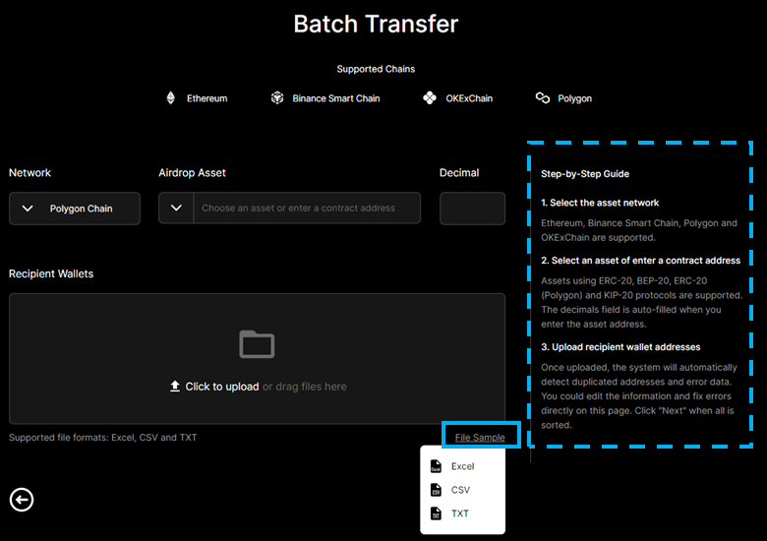Select Excel from the file sample menu
The height and width of the screenshot is (541, 767).
[463, 466]
